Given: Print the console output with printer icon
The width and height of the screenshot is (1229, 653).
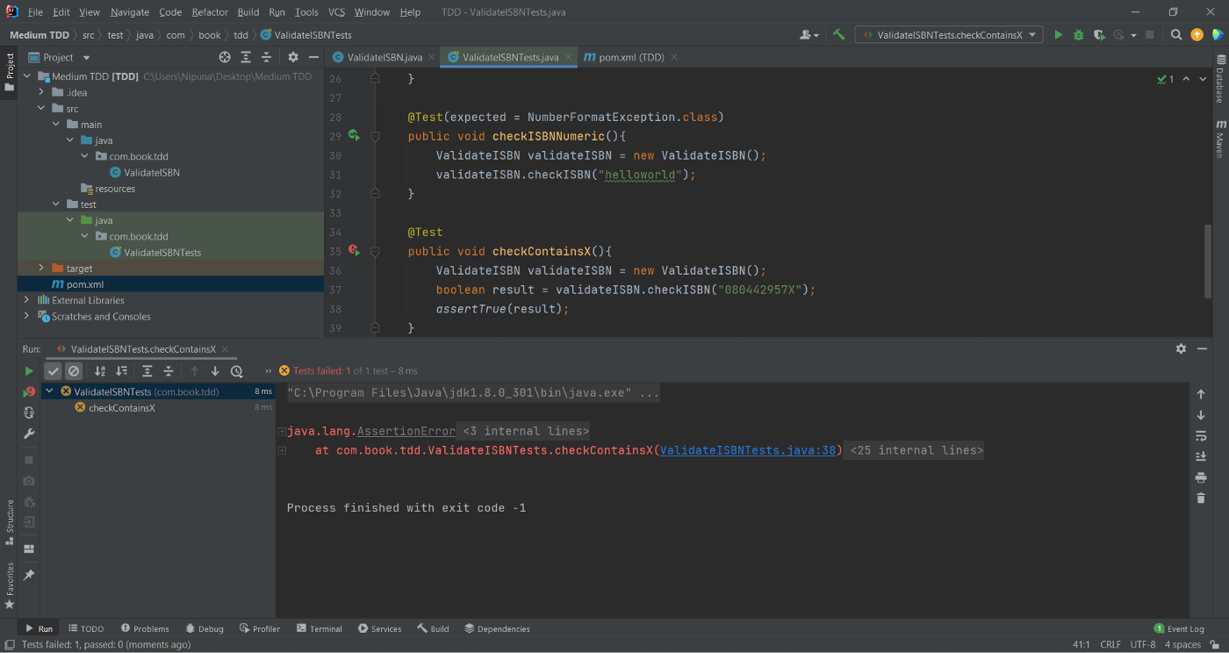Looking at the screenshot, I should coord(1201,477).
